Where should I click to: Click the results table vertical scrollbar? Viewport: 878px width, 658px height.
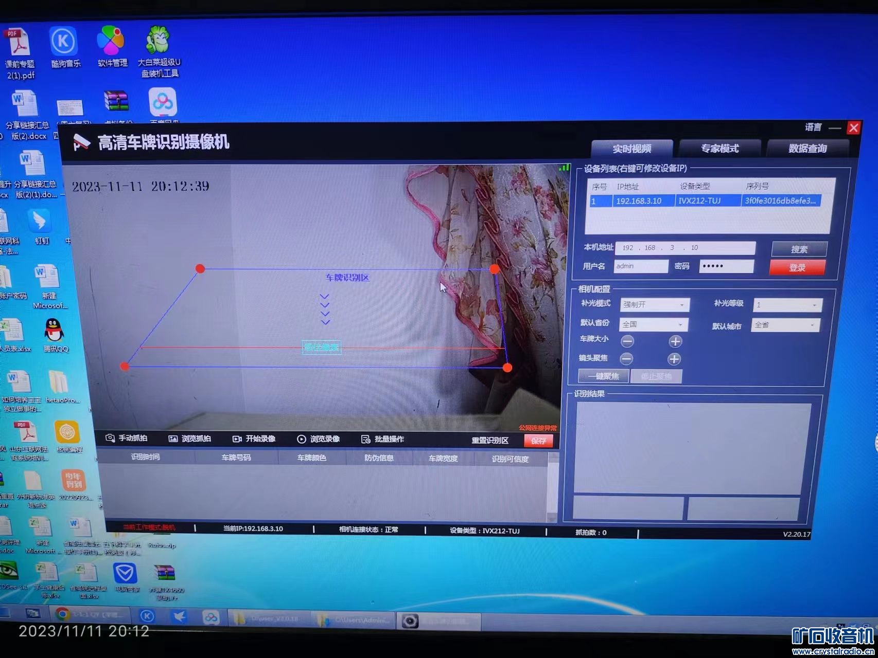click(x=553, y=486)
